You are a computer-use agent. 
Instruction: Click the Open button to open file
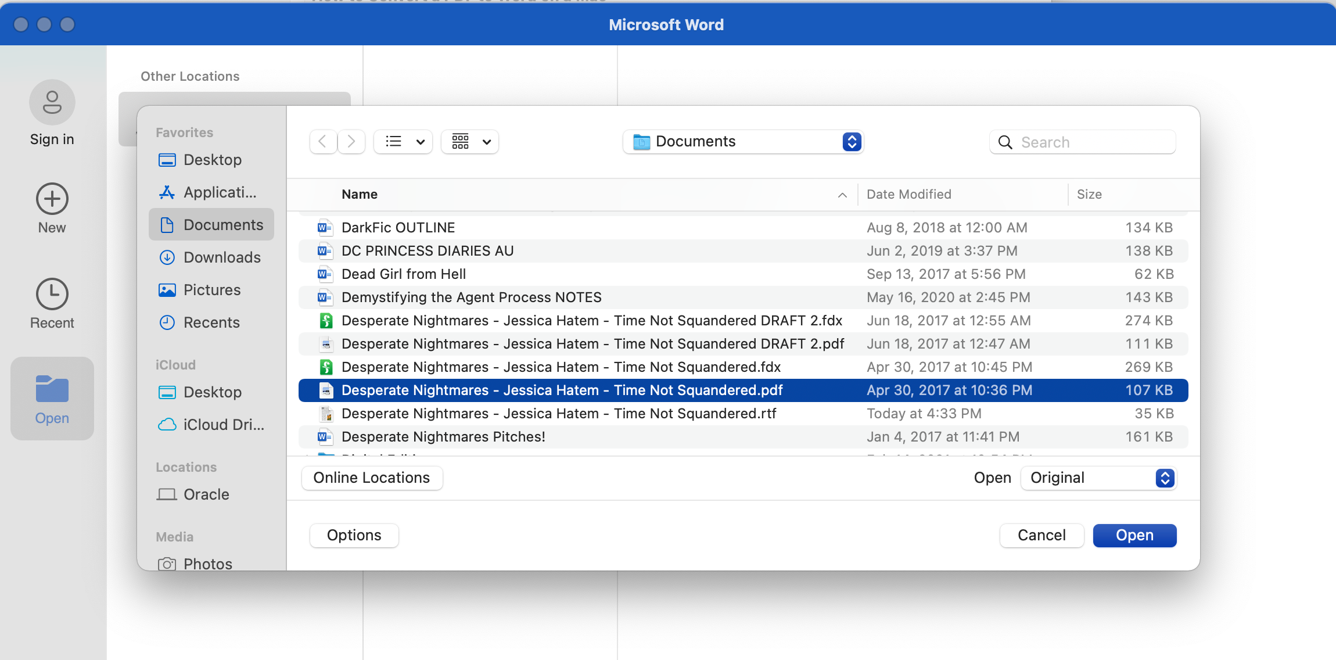pyautogui.click(x=1134, y=535)
